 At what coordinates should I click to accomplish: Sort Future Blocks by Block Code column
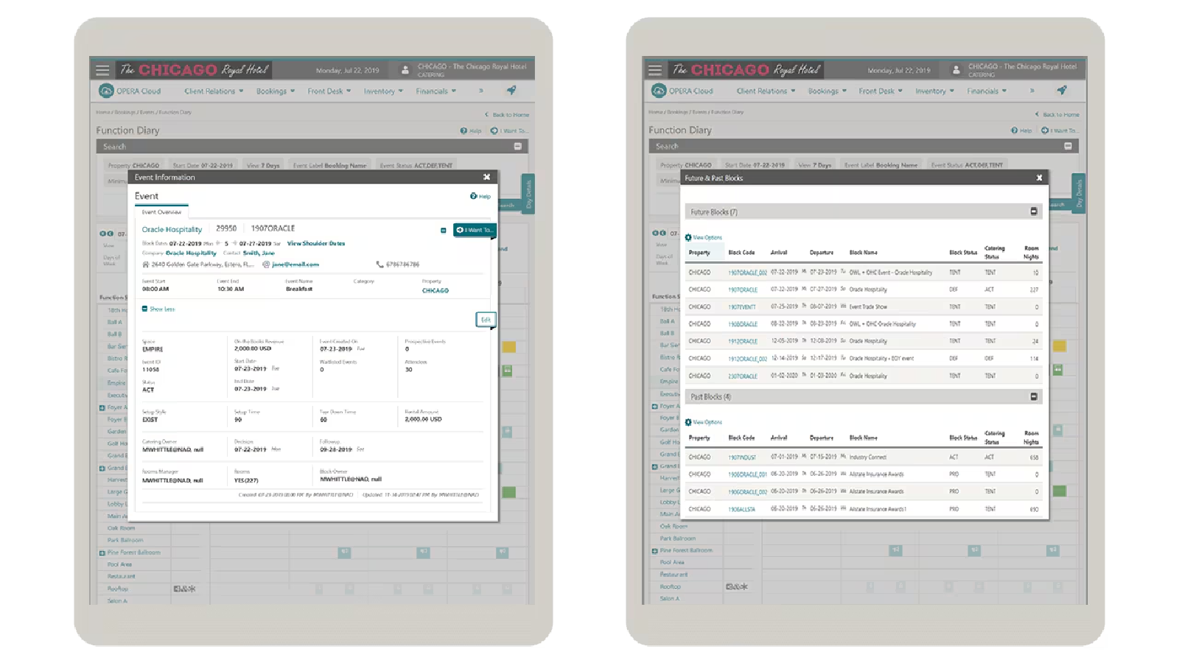[x=741, y=252]
